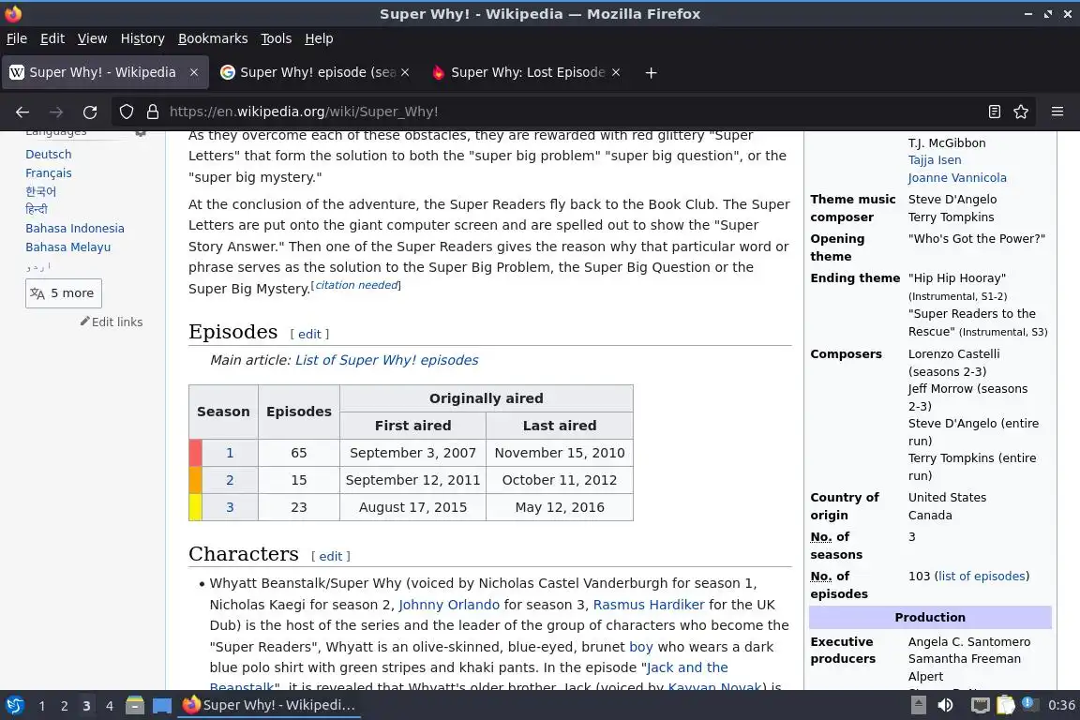Open the History menu
The width and height of the screenshot is (1080, 720).
coord(142,38)
